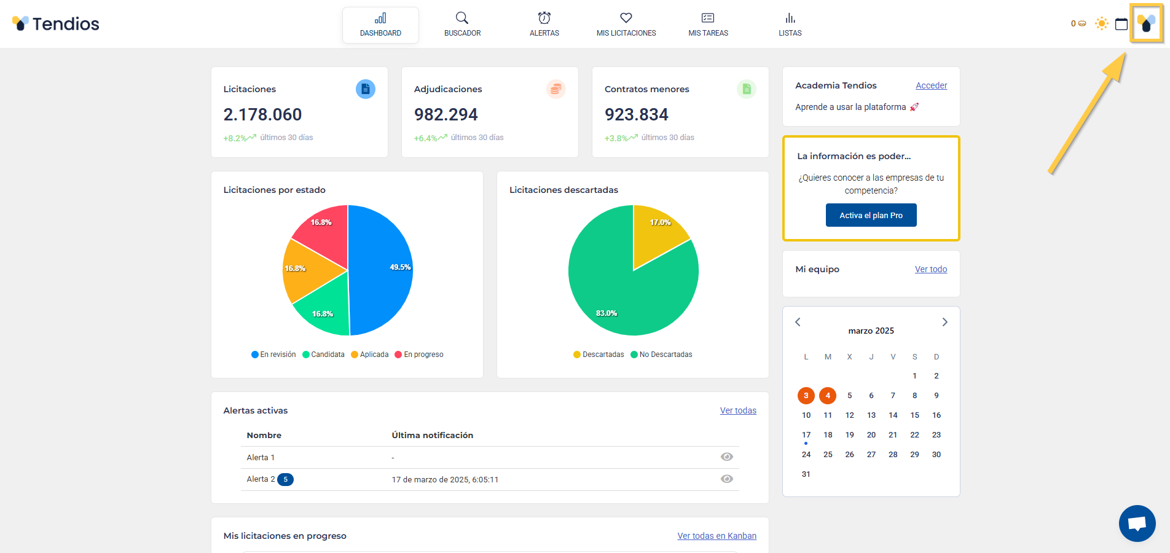Open the Listas section
Viewport: 1170px width, 553px height.
tap(790, 25)
